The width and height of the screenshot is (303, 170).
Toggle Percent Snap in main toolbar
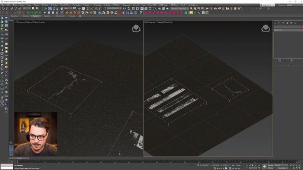click(x=96, y=8)
